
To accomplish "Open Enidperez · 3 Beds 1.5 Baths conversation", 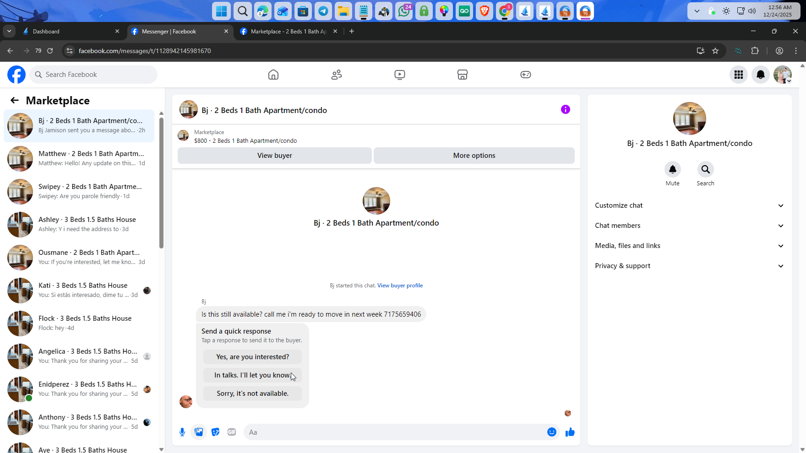I will click(x=79, y=389).
